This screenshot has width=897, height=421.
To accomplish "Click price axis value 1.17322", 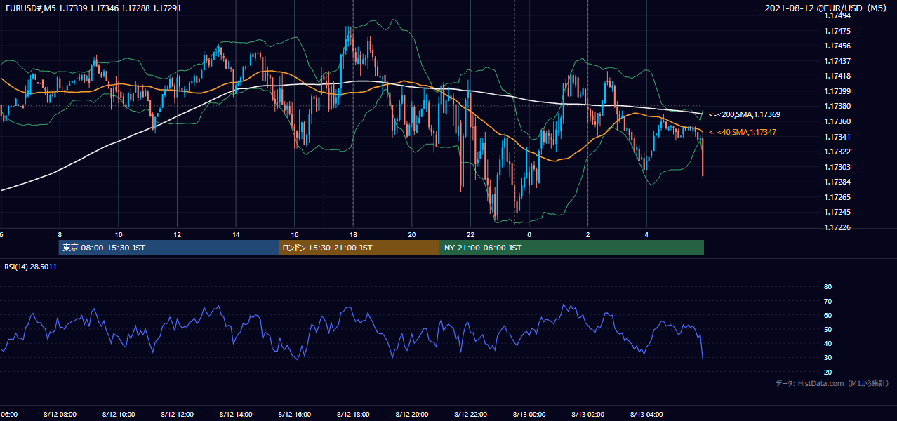I will click(x=837, y=152).
